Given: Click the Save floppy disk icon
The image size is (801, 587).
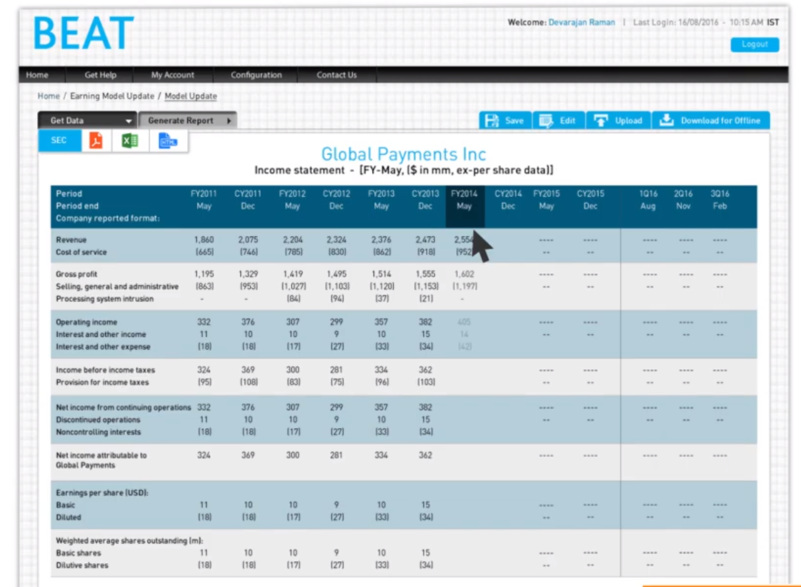Looking at the screenshot, I should click(x=491, y=120).
